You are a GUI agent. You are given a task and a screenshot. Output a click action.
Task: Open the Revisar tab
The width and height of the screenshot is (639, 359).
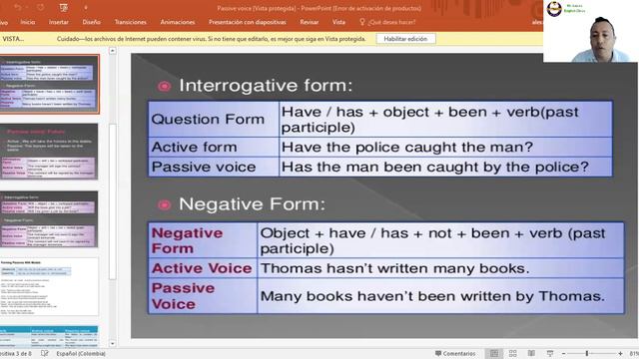[x=310, y=22]
